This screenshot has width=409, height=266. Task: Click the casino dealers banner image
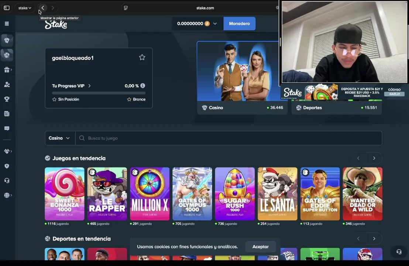pos(238,71)
